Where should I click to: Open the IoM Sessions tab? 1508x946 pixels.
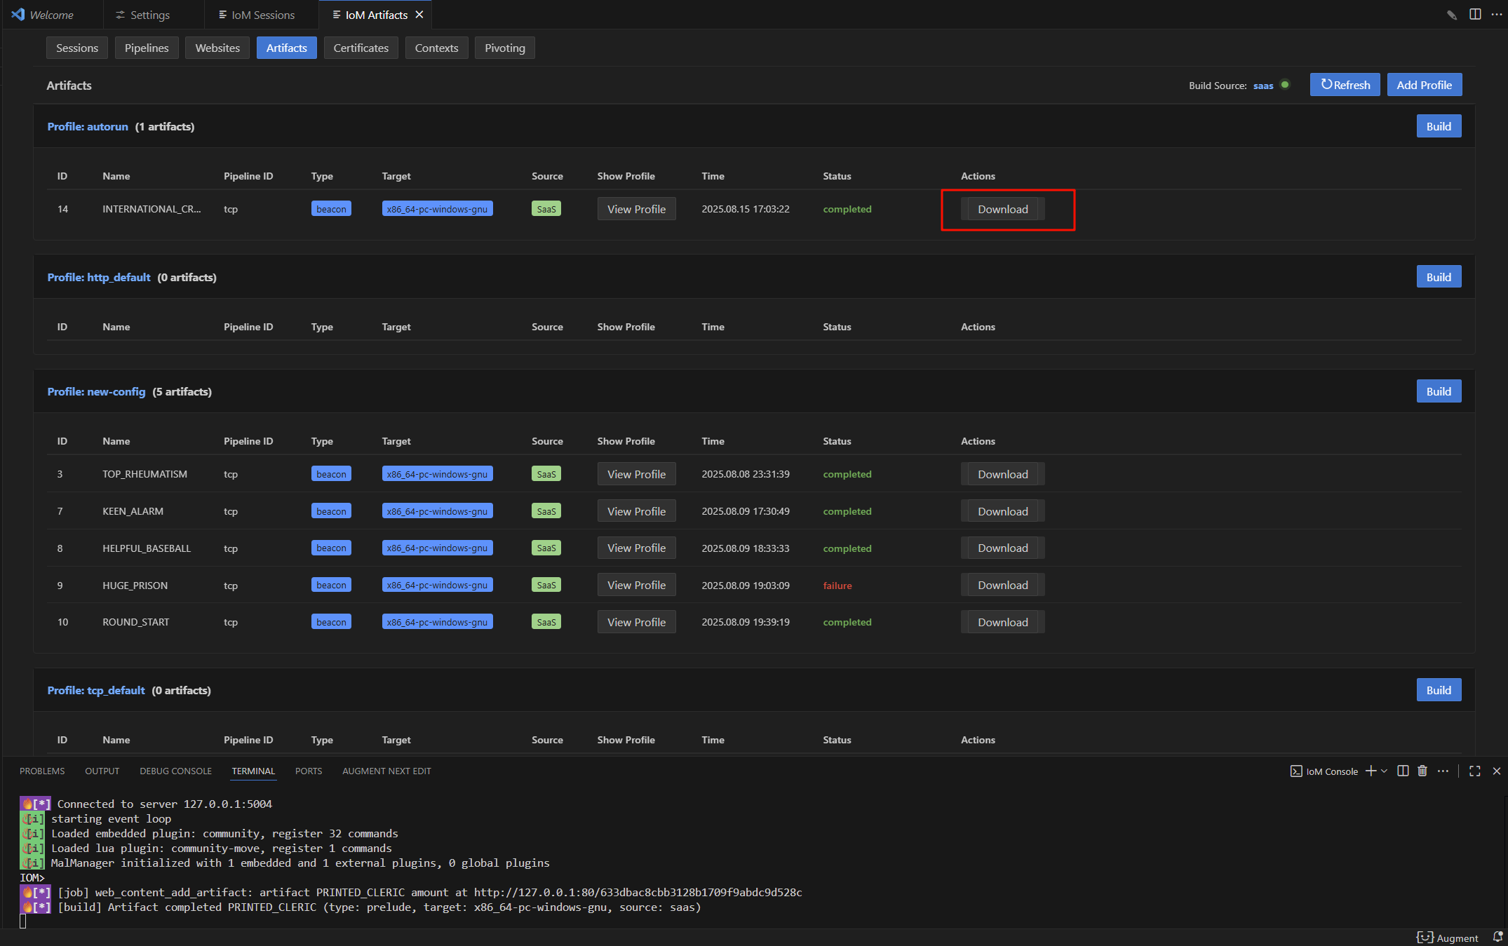tap(257, 15)
